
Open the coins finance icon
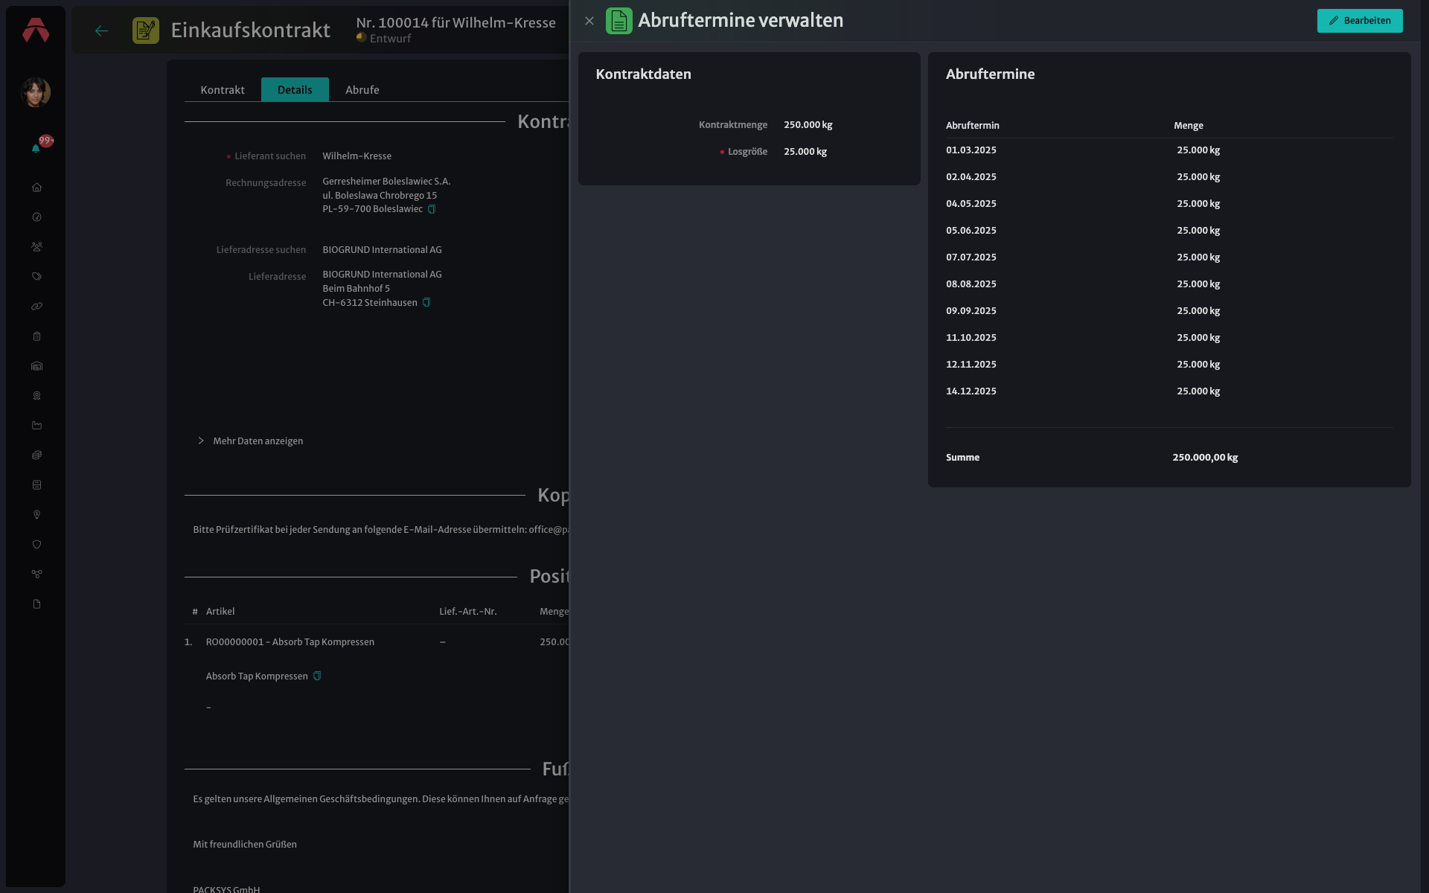(36, 455)
